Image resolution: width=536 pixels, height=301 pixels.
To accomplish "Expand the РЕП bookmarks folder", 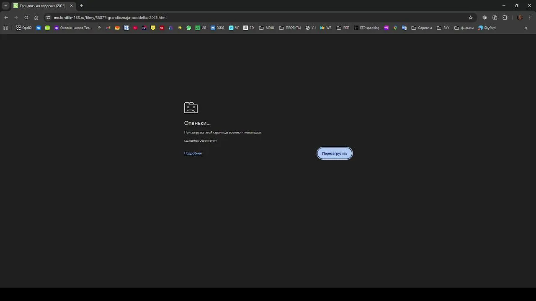I will pyautogui.click(x=343, y=28).
